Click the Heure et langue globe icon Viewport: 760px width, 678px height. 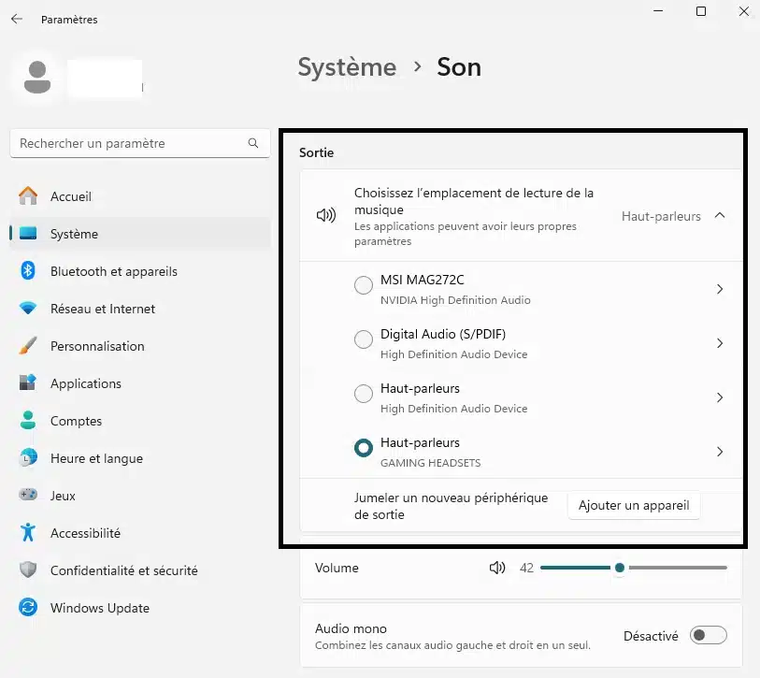coord(28,457)
